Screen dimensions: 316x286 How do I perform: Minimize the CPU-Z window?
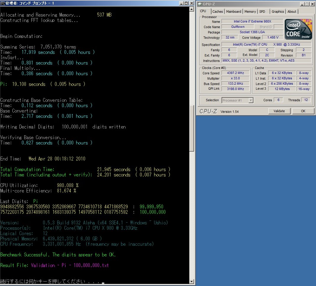(302, 4)
